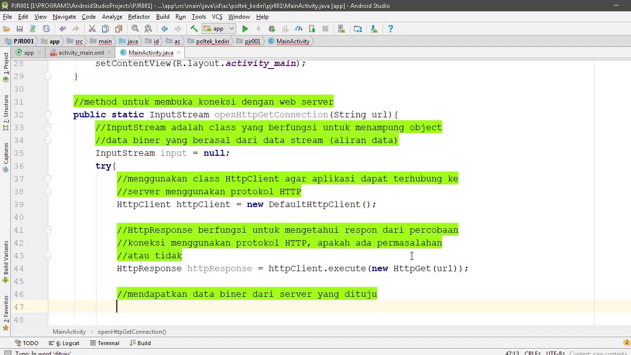Open SDK Manager download icon
631x355 pixels.
coord(374,29)
